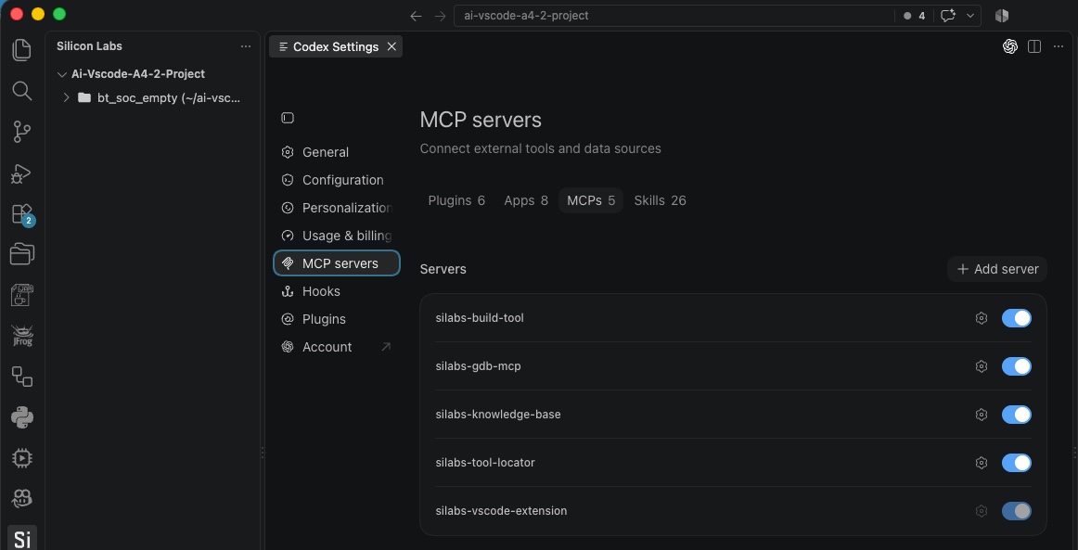The width and height of the screenshot is (1078, 550).
Task: Select the MCPs 5 tab
Action: 591,200
